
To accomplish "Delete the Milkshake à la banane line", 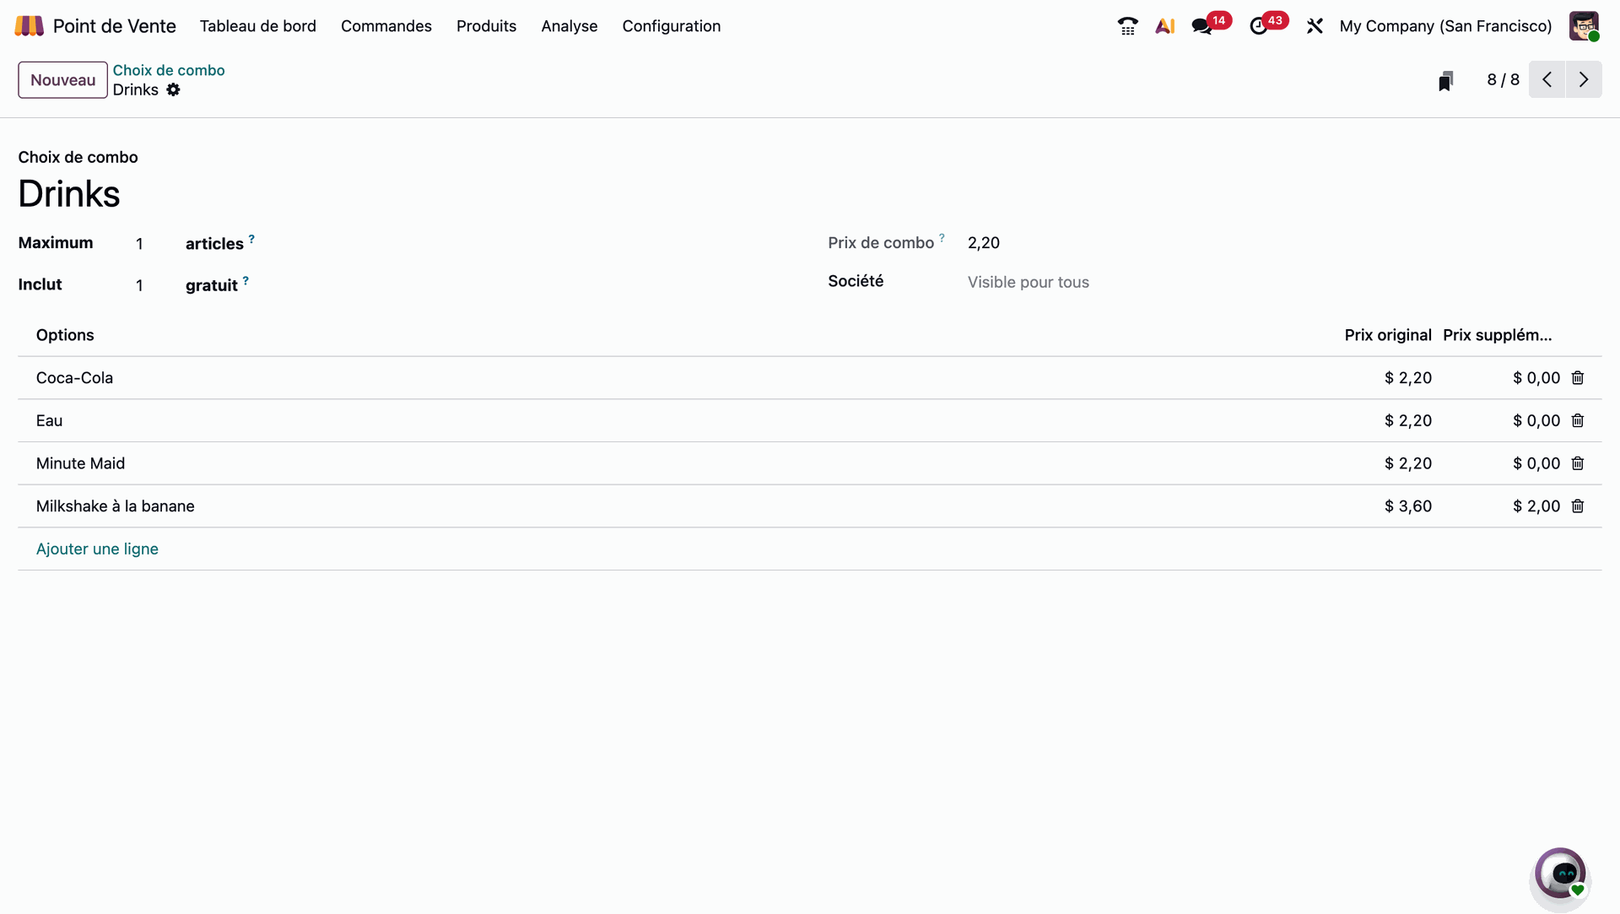I will click(x=1578, y=506).
